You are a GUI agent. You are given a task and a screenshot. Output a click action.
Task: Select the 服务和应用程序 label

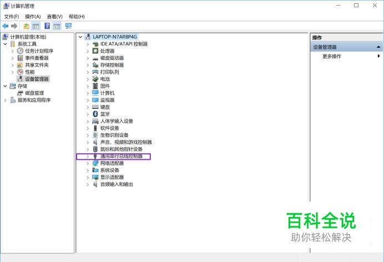(x=34, y=100)
